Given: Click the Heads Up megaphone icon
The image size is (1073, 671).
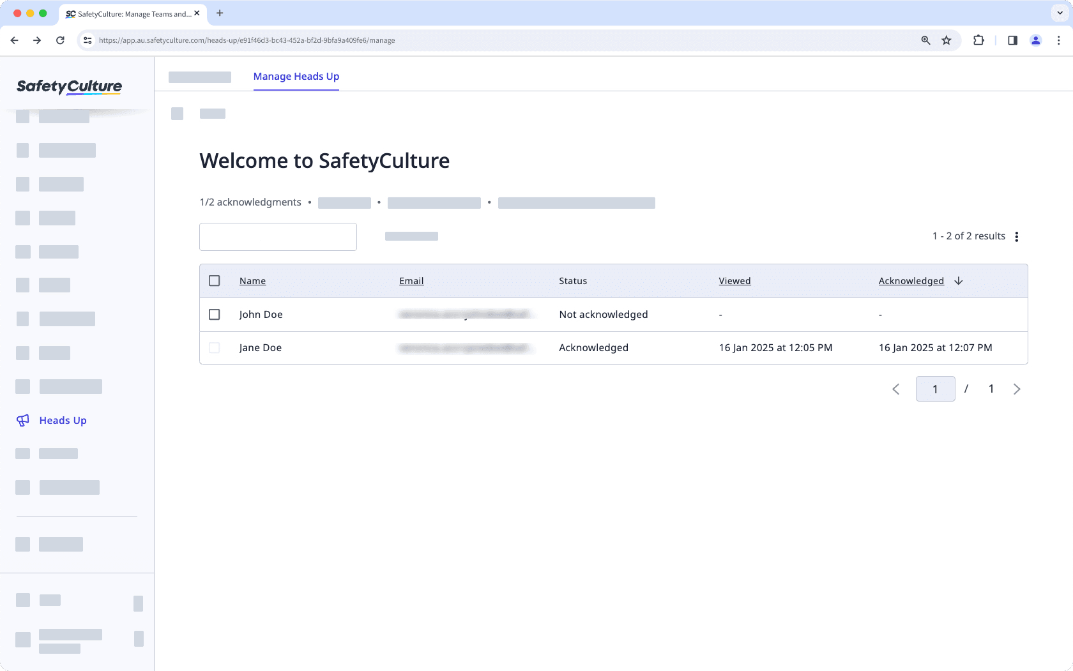Looking at the screenshot, I should point(23,420).
